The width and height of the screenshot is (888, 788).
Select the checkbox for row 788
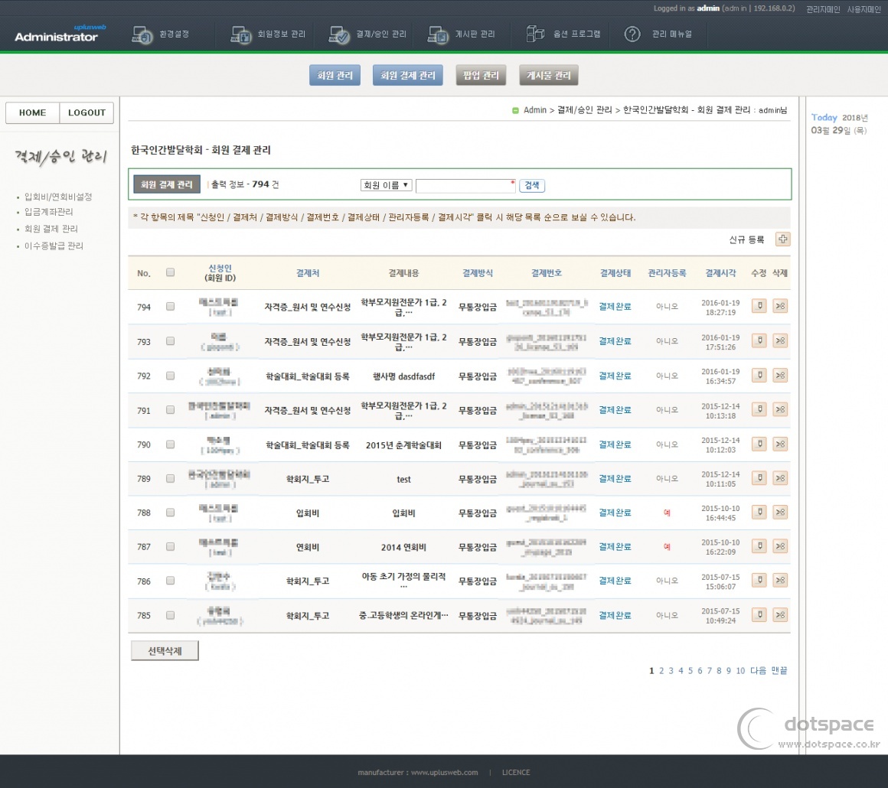pyautogui.click(x=170, y=513)
